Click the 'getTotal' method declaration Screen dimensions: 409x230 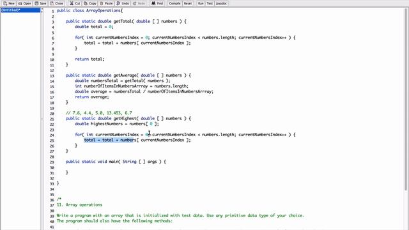click(126, 21)
